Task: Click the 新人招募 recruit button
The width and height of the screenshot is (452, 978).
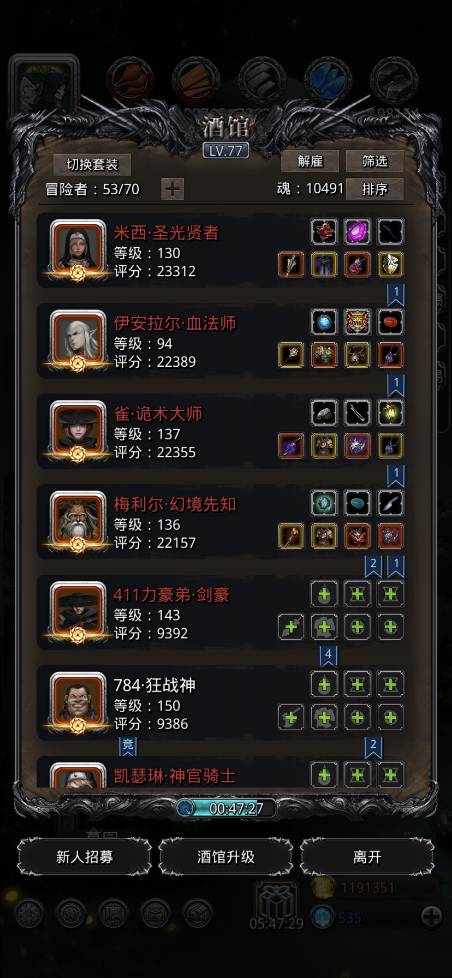Action: point(85,857)
